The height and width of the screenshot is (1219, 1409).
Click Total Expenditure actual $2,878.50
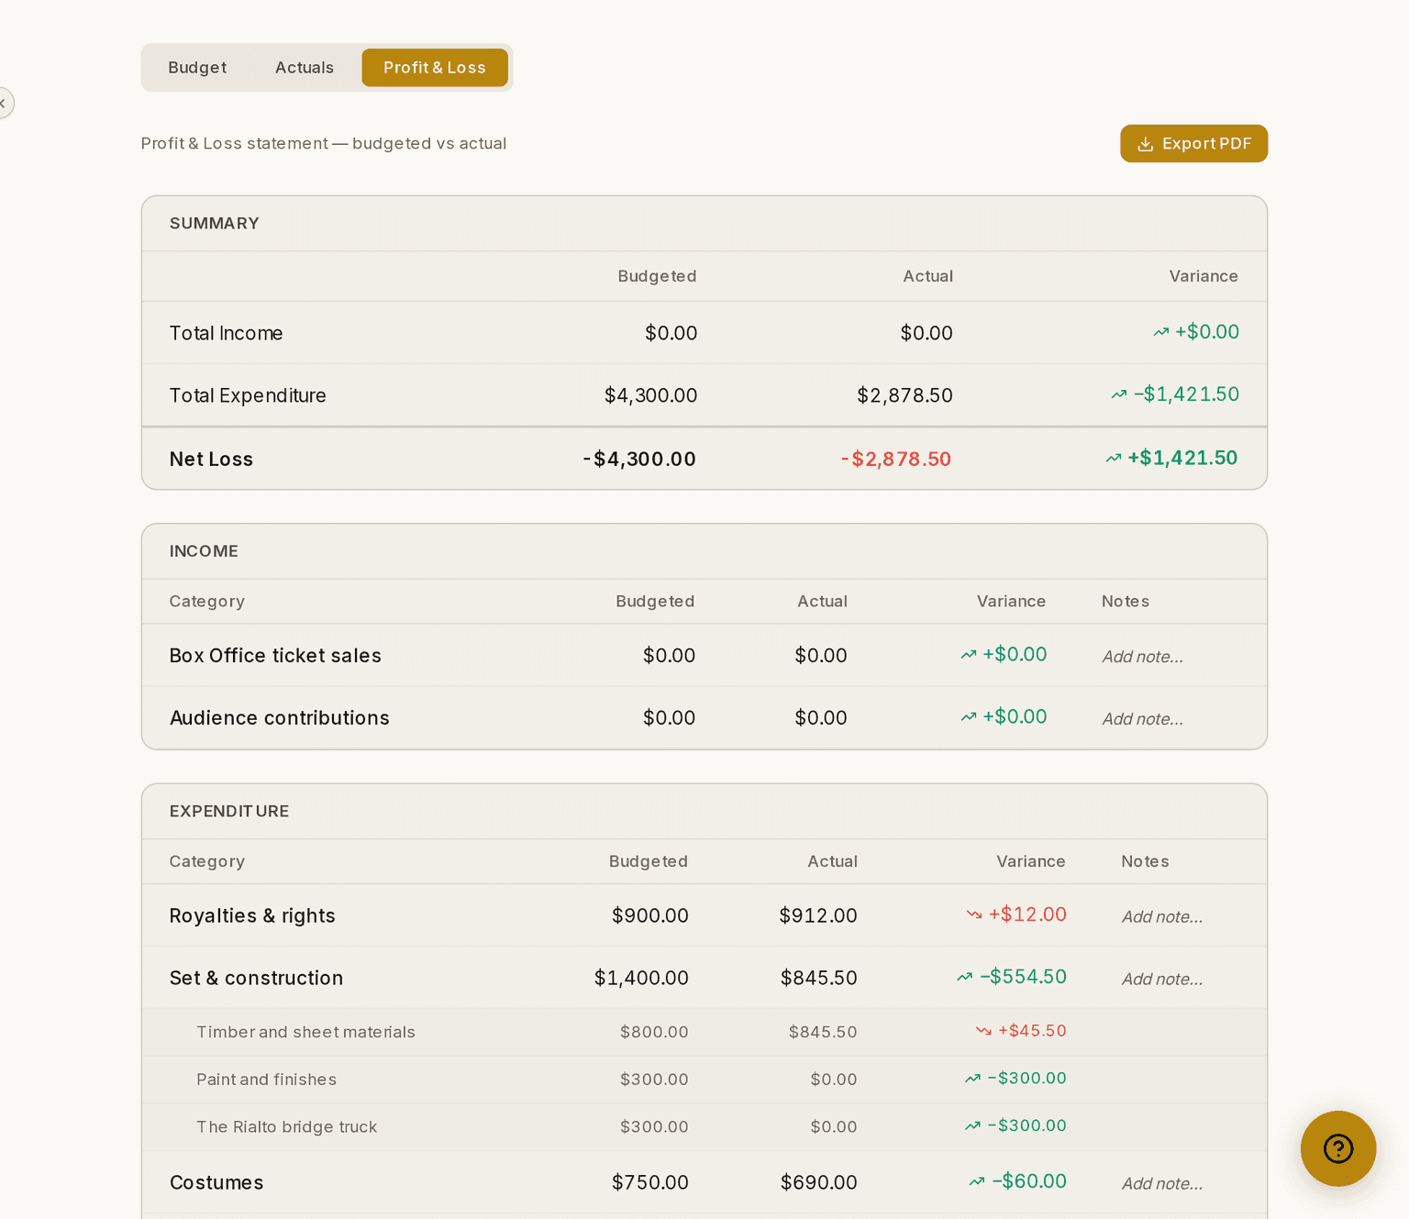904,395
